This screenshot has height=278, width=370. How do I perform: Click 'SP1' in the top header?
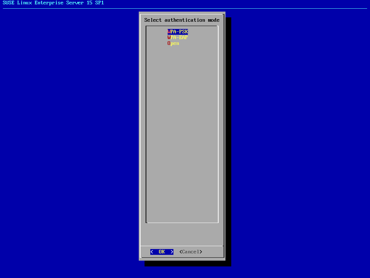point(99,3)
